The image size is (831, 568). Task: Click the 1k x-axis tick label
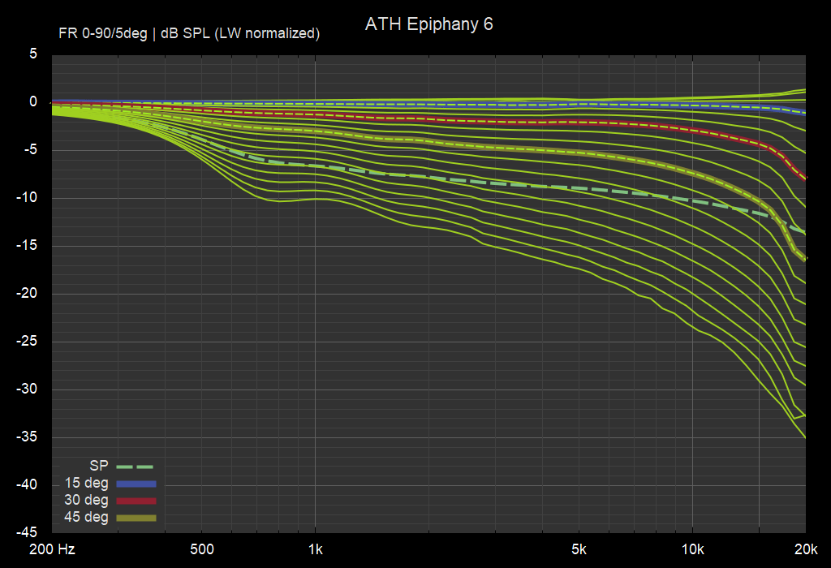point(316,549)
